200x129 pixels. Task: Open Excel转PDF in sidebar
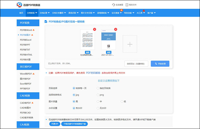click(26, 84)
